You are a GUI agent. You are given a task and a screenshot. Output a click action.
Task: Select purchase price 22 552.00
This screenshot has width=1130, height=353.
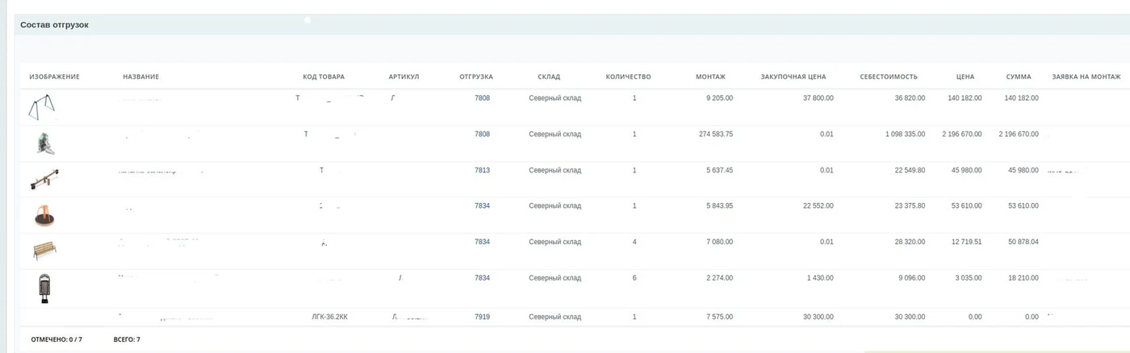point(818,206)
